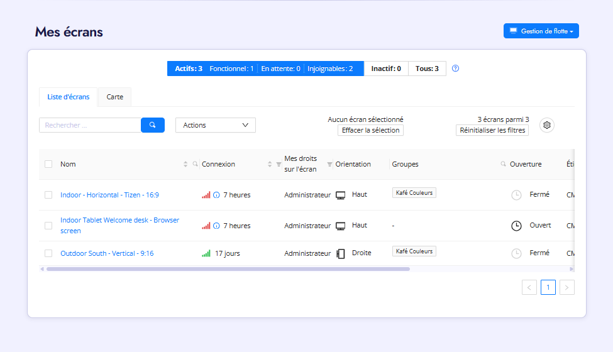This screenshot has width=613, height=352.
Task: Click the info icon on the Indoor Horizontal Tizen row
Action: tap(216, 195)
